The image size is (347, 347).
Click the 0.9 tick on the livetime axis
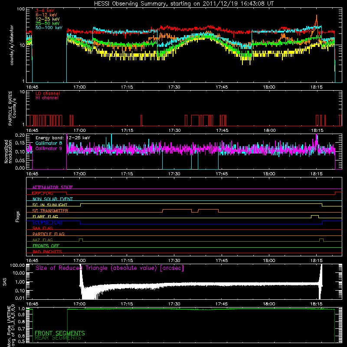pos(21,315)
